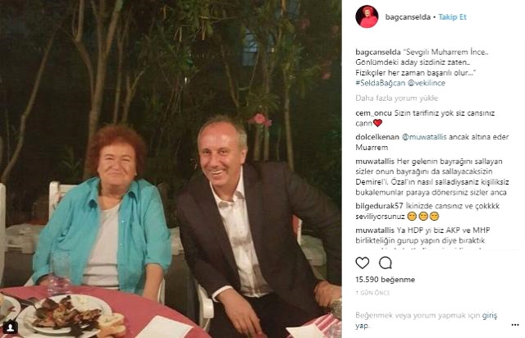This screenshot has width=525, height=338.
Task: Open the @vekilince mention
Action: pyautogui.click(x=427, y=83)
